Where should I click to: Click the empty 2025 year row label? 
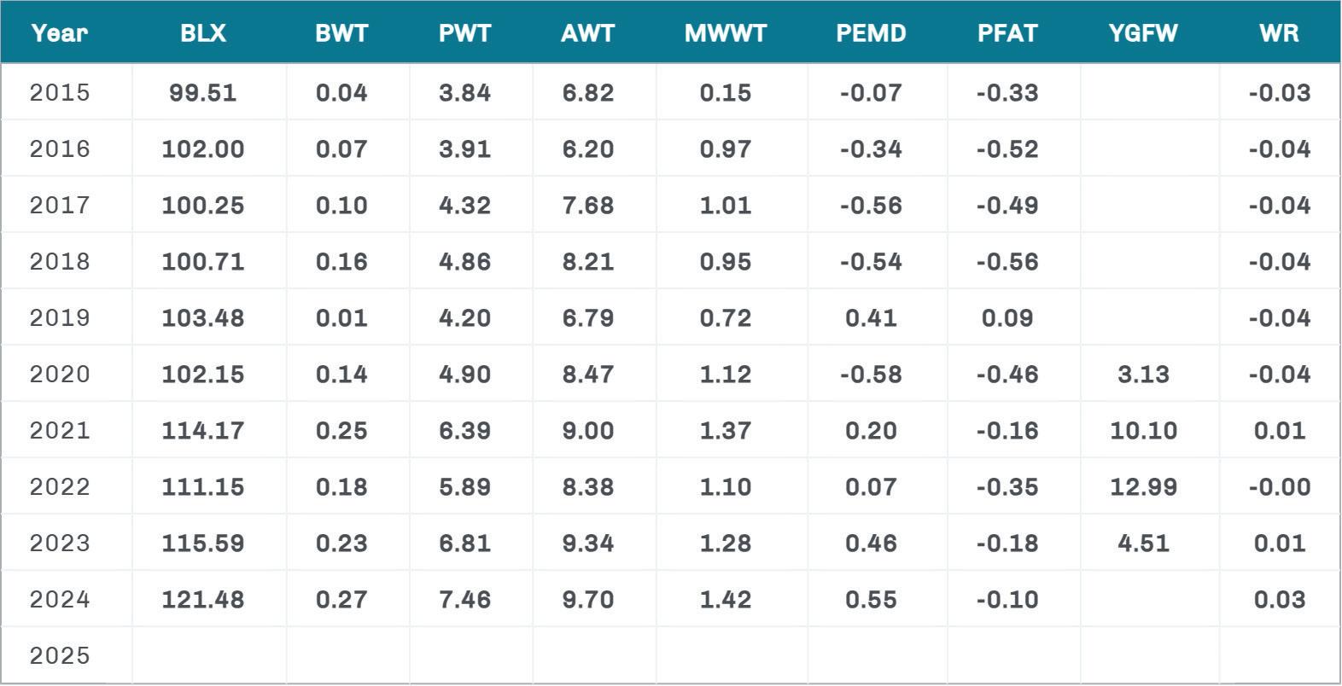click(x=60, y=655)
